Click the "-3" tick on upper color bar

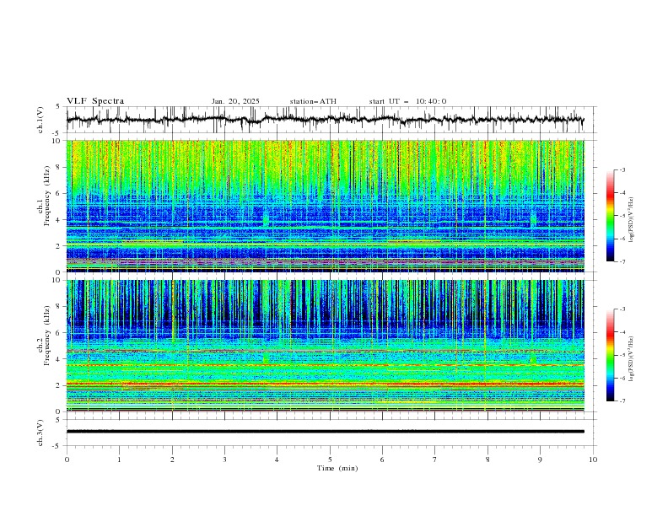pyautogui.click(x=622, y=169)
